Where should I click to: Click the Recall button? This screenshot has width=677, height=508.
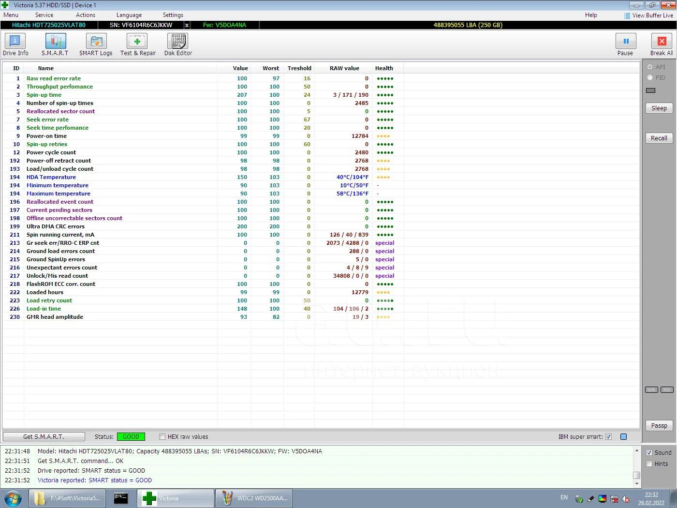[x=659, y=138]
